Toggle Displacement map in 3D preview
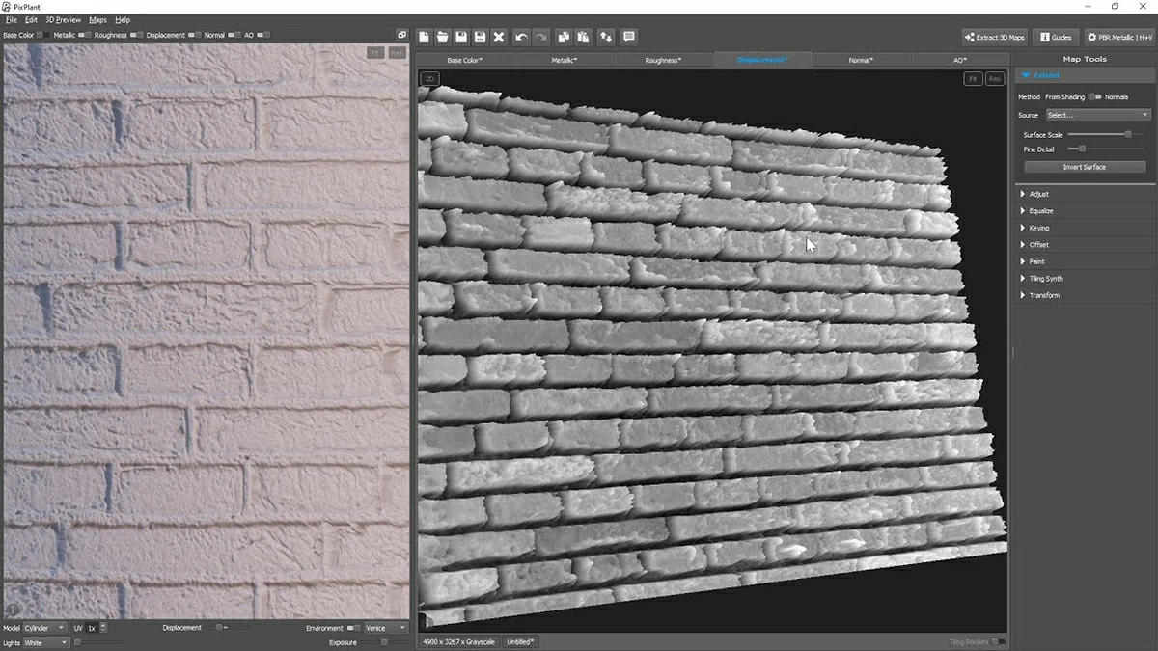Image resolution: width=1158 pixels, height=651 pixels. [194, 35]
